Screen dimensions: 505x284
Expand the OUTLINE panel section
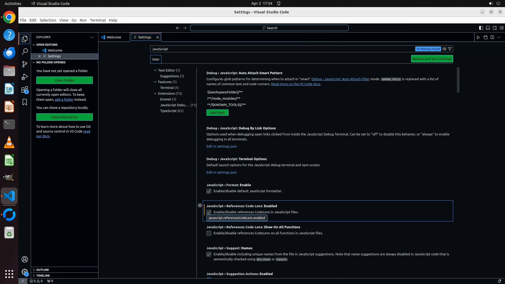[x=42, y=270]
